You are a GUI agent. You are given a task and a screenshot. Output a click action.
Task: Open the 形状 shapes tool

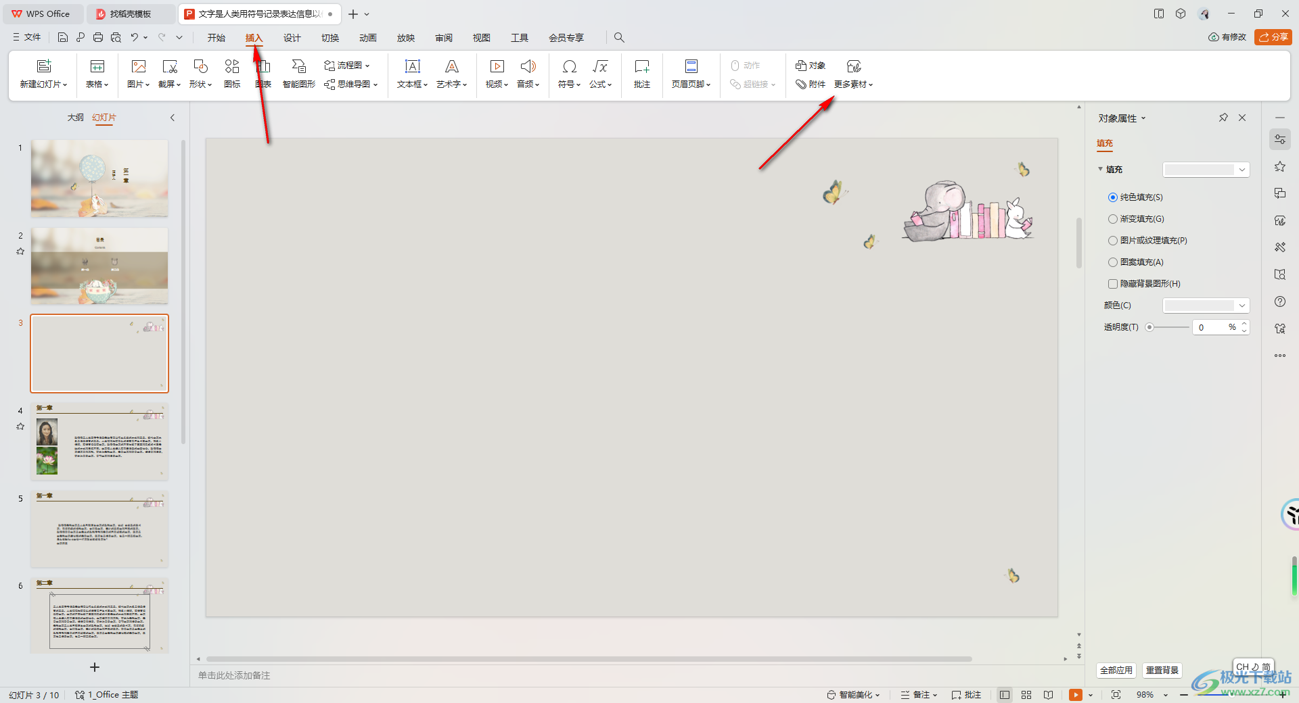[201, 74]
